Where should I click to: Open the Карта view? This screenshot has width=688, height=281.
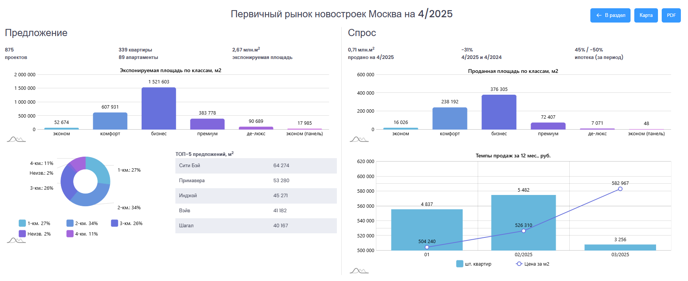point(646,15)
